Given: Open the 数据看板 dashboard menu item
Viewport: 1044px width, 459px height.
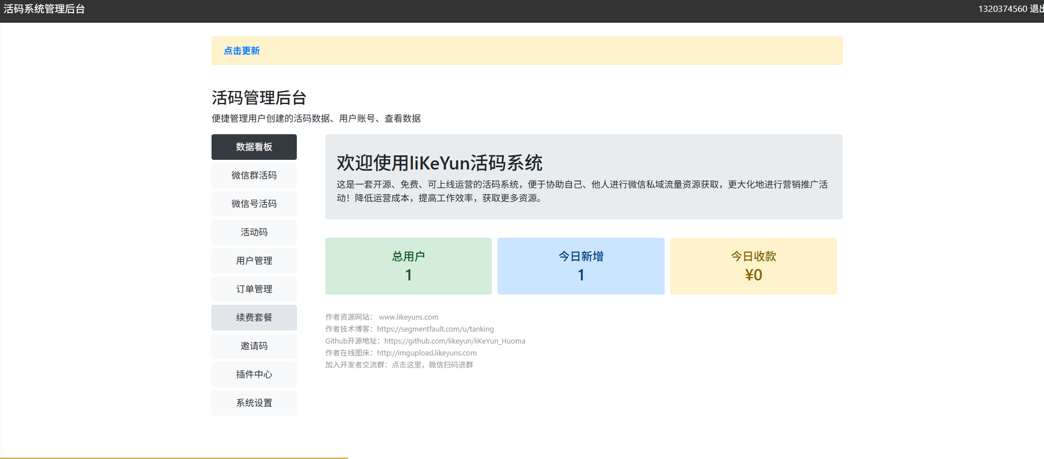Looking at the screenshot, I should (x=254, y=147).
